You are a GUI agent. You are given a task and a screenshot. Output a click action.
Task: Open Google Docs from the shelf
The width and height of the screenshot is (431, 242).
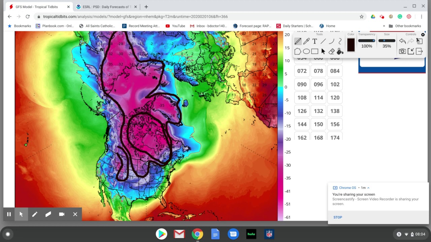215,234
